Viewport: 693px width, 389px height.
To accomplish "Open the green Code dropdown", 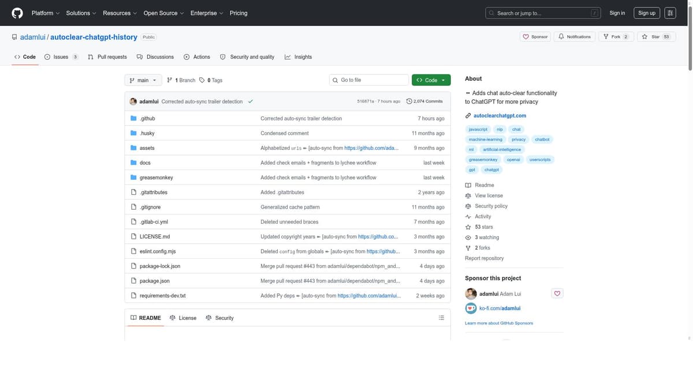I will tap(431, 80).
